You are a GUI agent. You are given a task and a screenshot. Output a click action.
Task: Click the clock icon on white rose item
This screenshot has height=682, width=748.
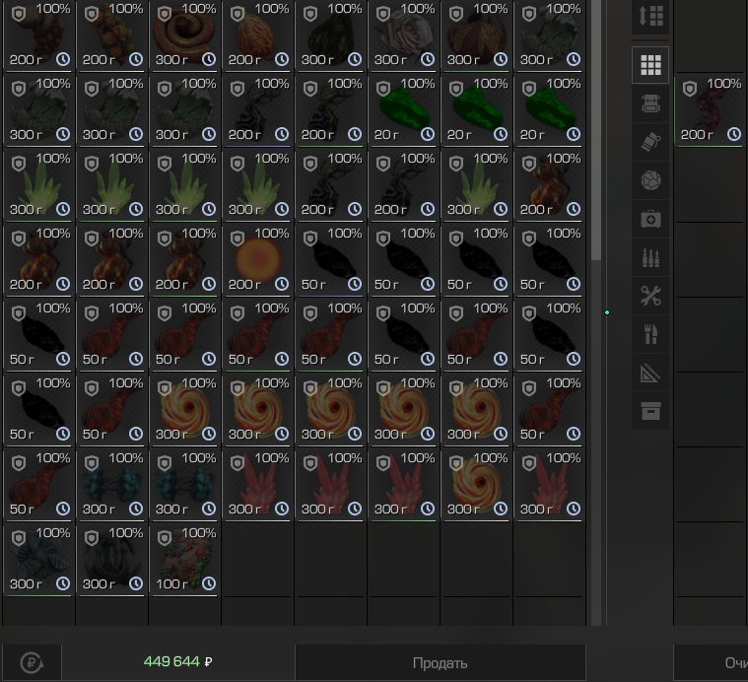click(428, 59)
